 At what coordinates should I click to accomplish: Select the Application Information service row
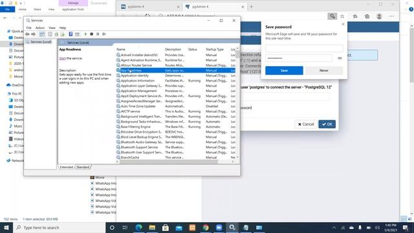tap(175, 80)
